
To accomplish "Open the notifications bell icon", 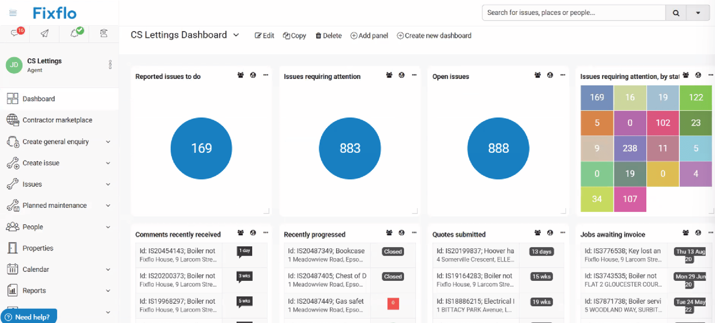I will [74, 34].
